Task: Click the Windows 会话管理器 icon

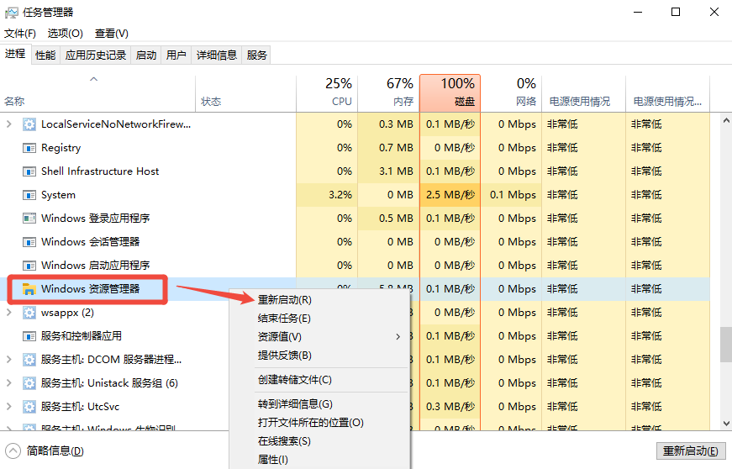Action: pyautogui.click(x=29, y=242)
